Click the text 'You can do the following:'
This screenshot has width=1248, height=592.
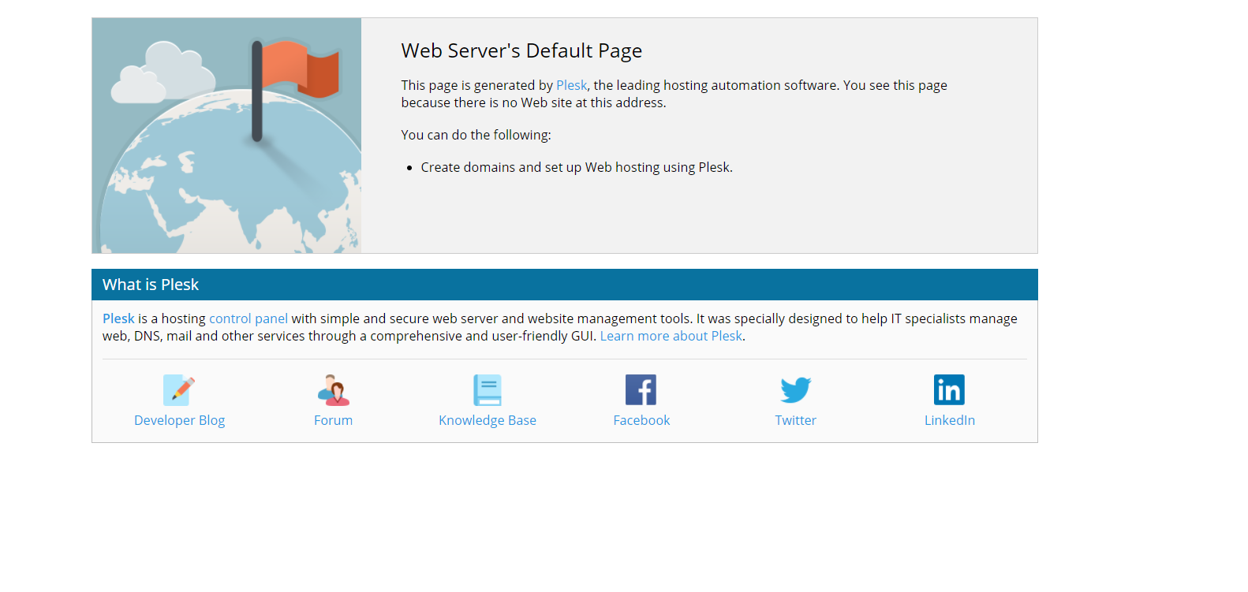[476, 135]
